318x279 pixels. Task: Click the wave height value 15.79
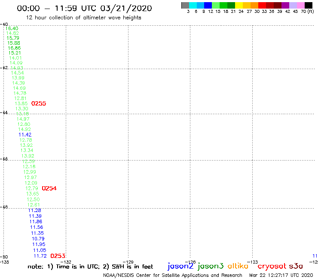[x=13, y=38]
